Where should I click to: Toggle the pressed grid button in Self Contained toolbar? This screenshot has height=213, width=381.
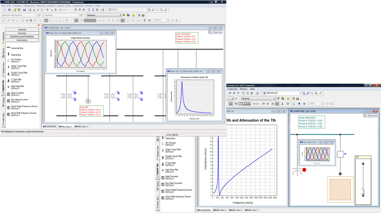coord(230,104)
